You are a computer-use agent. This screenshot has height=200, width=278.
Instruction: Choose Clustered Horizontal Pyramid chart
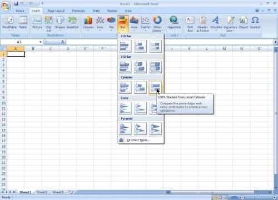[x=125, y=128]
